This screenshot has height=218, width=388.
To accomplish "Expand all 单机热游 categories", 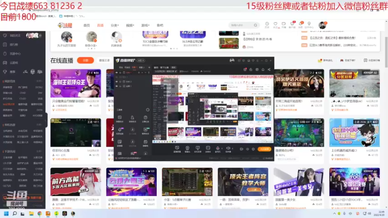I will [x=39, y=125].
